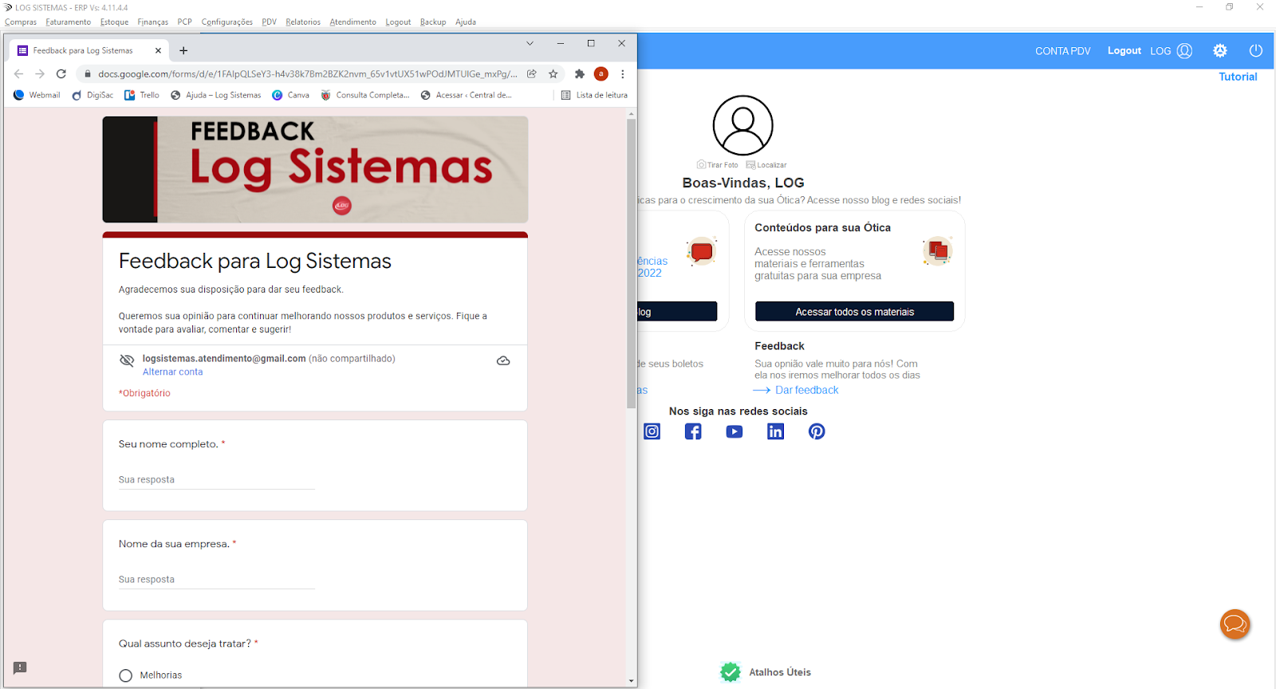Click the bold Logout in blue header
1276x689 pixels.
(1124, 50)
